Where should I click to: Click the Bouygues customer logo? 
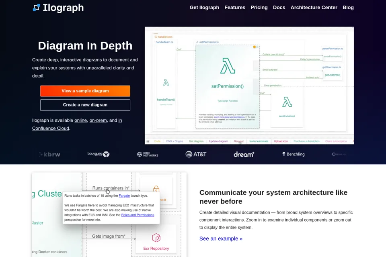99,154
